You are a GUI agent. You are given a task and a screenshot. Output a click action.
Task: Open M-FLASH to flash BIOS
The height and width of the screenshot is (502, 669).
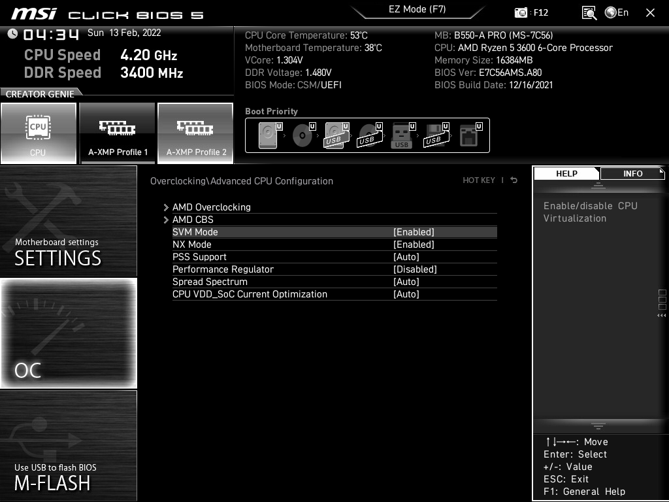coord(69,446)
